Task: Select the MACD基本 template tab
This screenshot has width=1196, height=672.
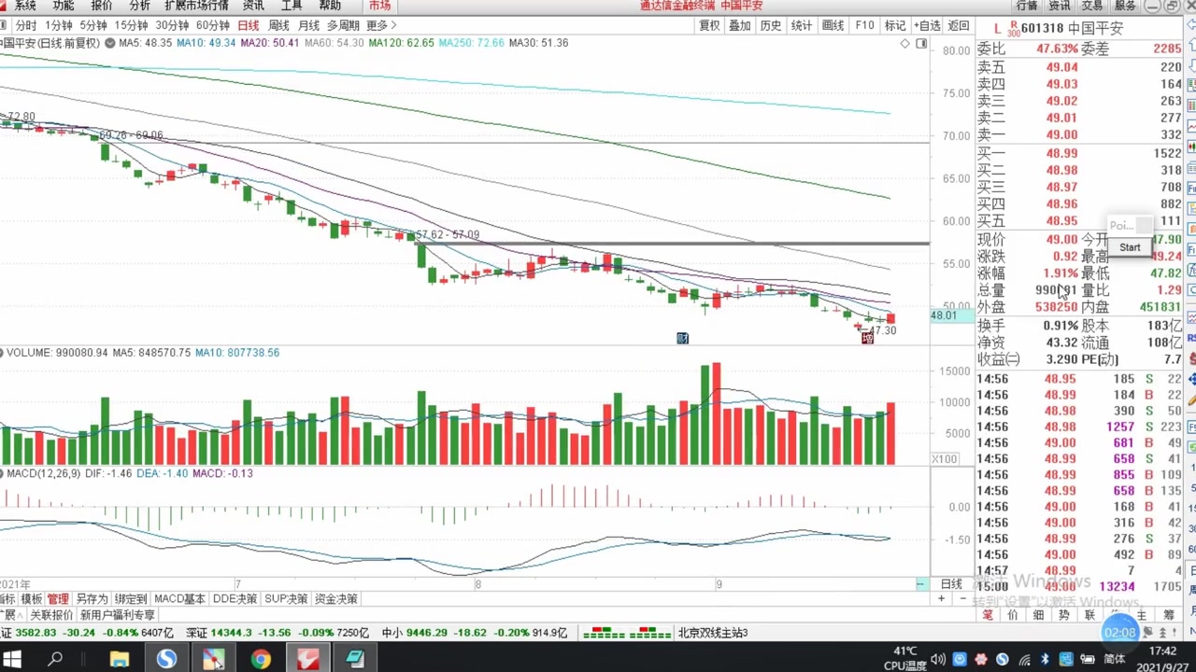Action: [179, 598]
